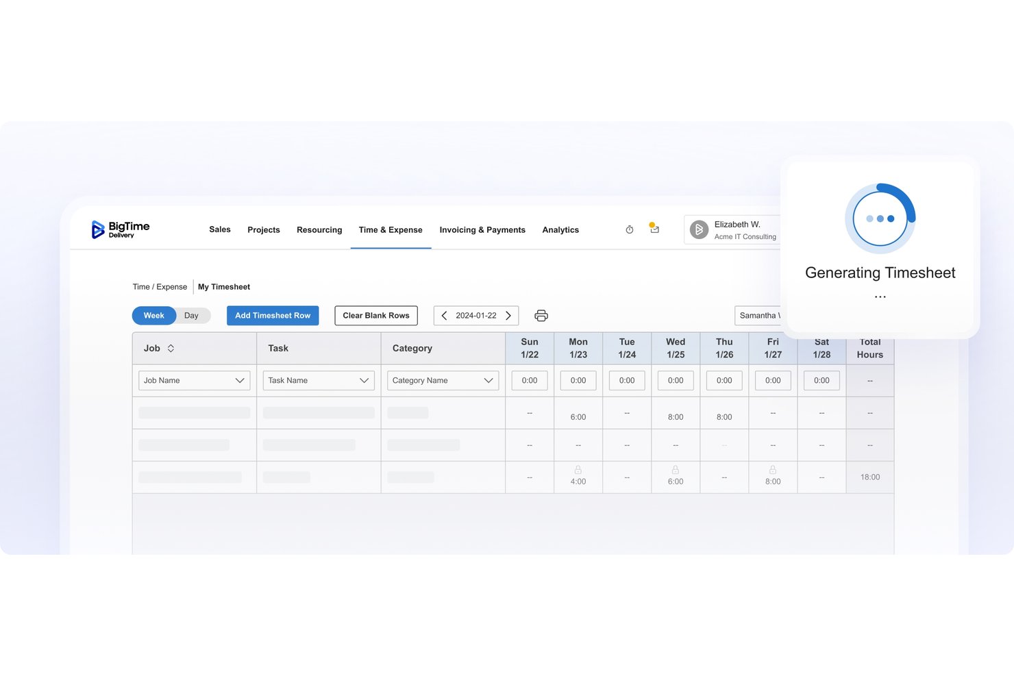The height and width of the screenshot is (676, 1014).
Task: Open the Category Name dropdown
Action: (x=443, y=381)
